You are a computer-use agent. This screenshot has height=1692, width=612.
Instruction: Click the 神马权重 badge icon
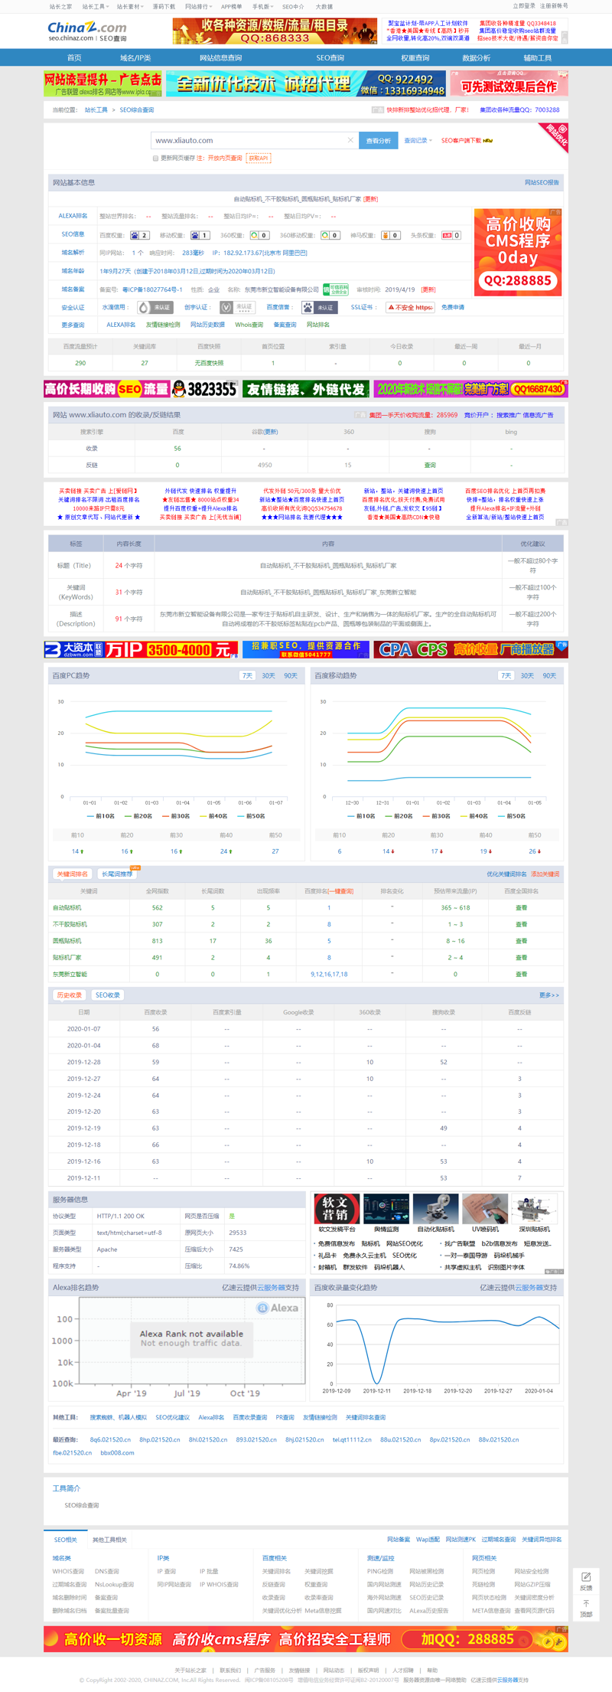coord(391,236)
